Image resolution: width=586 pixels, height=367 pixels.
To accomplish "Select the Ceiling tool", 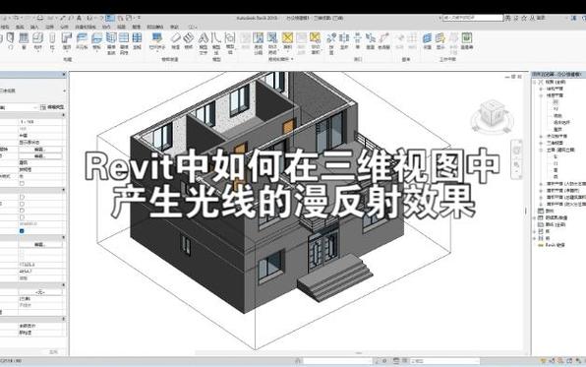I will click(82, 40).
